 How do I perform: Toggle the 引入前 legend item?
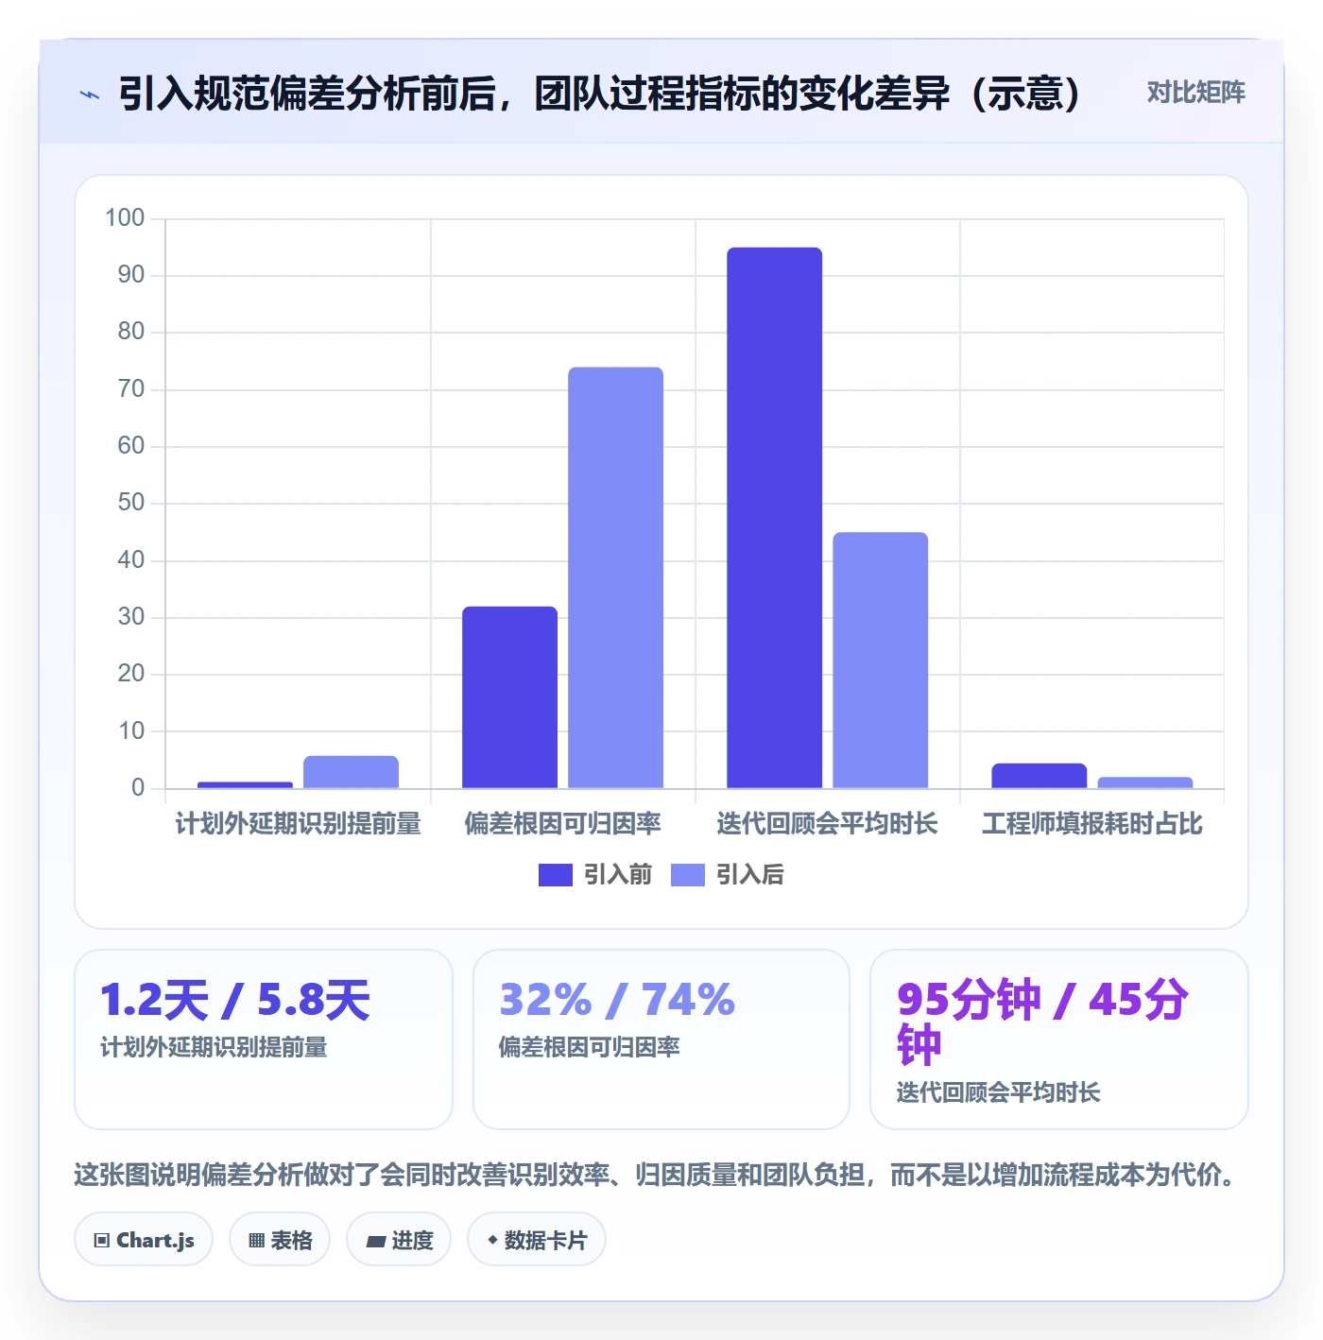595,875
